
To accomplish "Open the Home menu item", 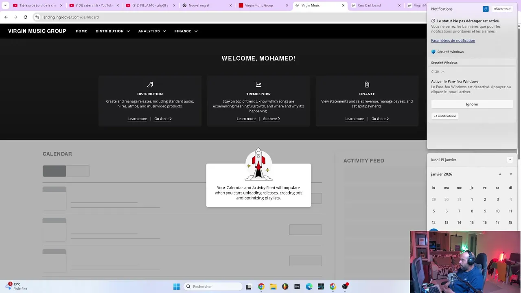I will (81, 31).
